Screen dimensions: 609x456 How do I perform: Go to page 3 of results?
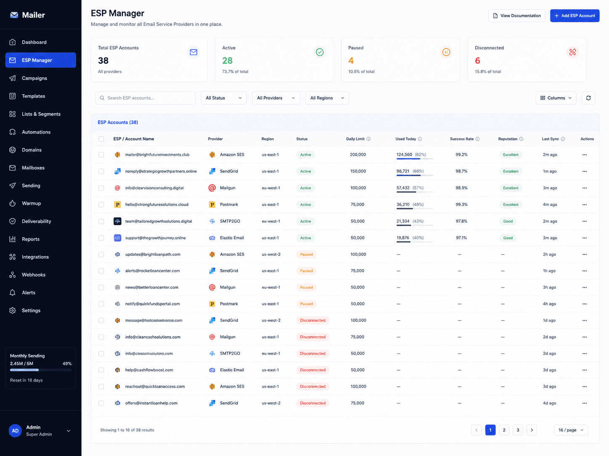(x=518, y=430)
